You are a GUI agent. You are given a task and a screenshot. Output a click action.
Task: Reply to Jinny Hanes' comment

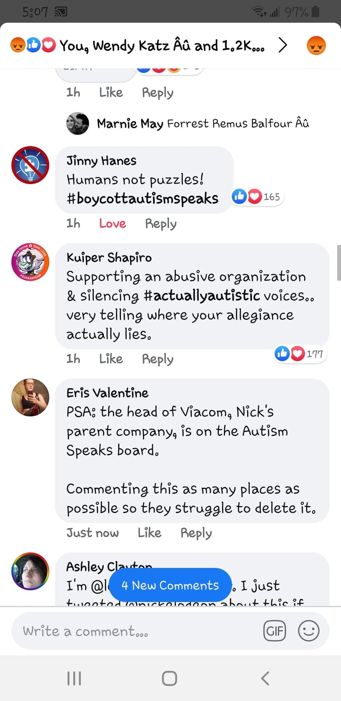[161, 224]
